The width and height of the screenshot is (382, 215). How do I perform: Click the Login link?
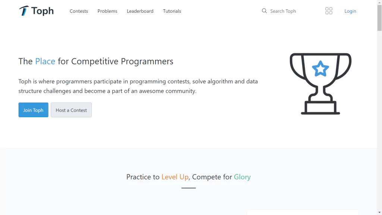click(350, 11)
